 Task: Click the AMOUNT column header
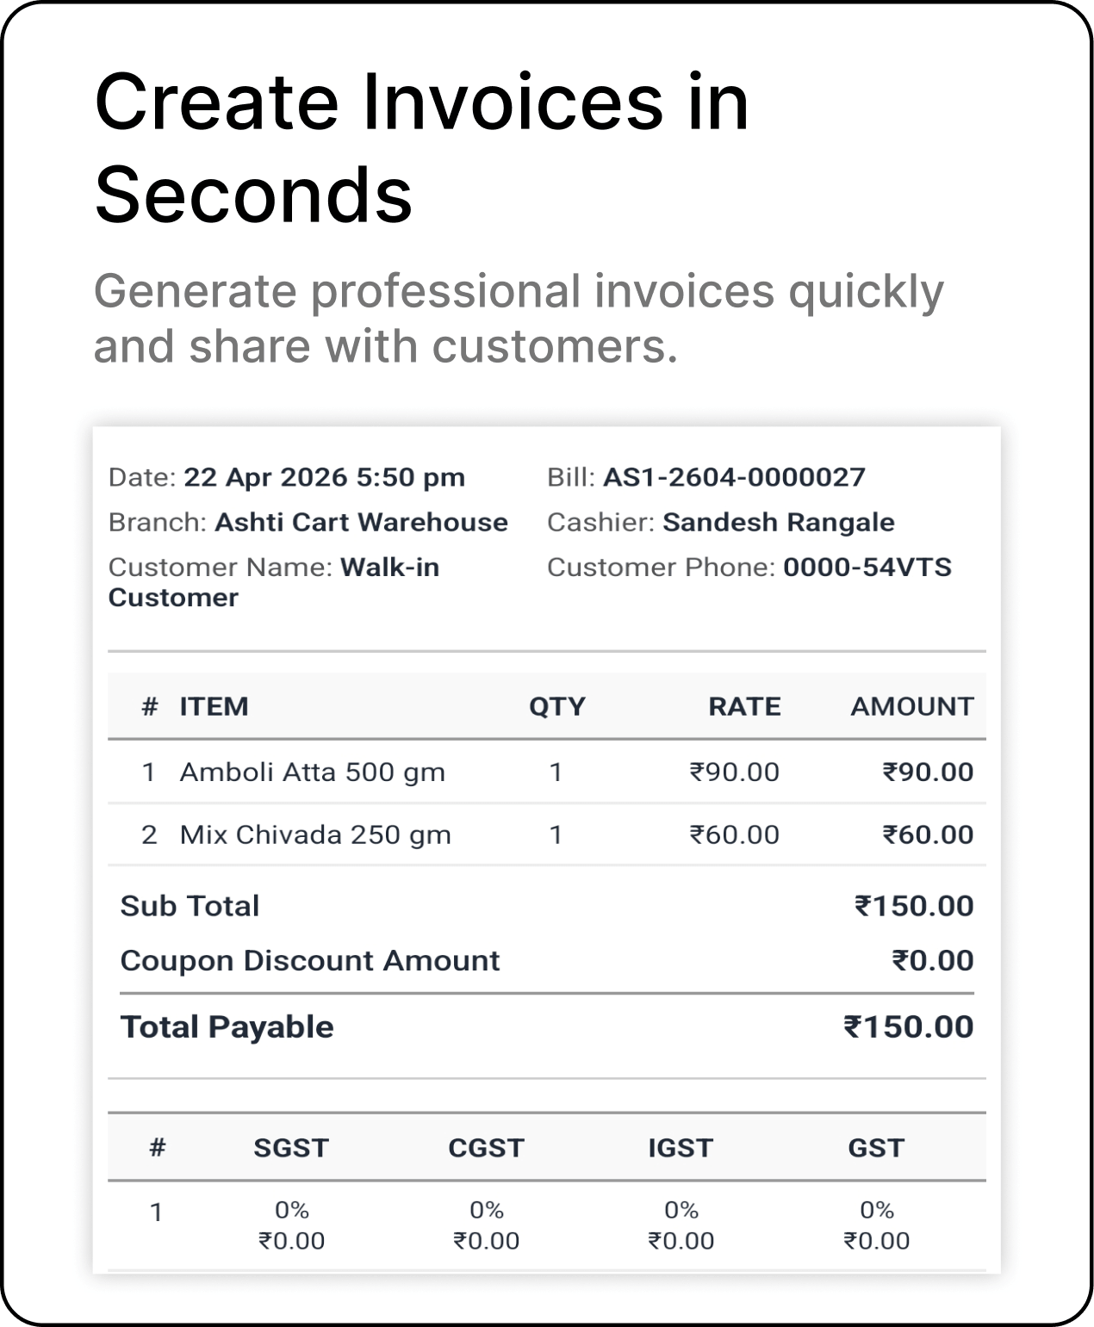tap(912, 706)
